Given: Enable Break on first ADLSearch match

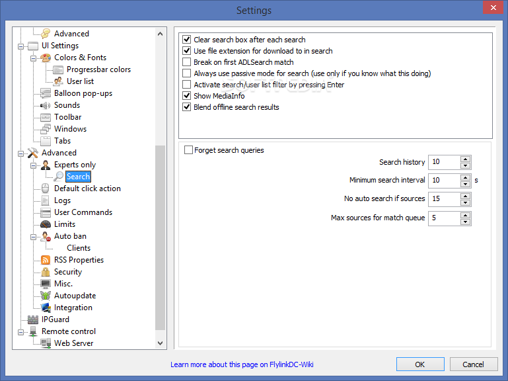Looking at the screenshot, I should 186,62.
